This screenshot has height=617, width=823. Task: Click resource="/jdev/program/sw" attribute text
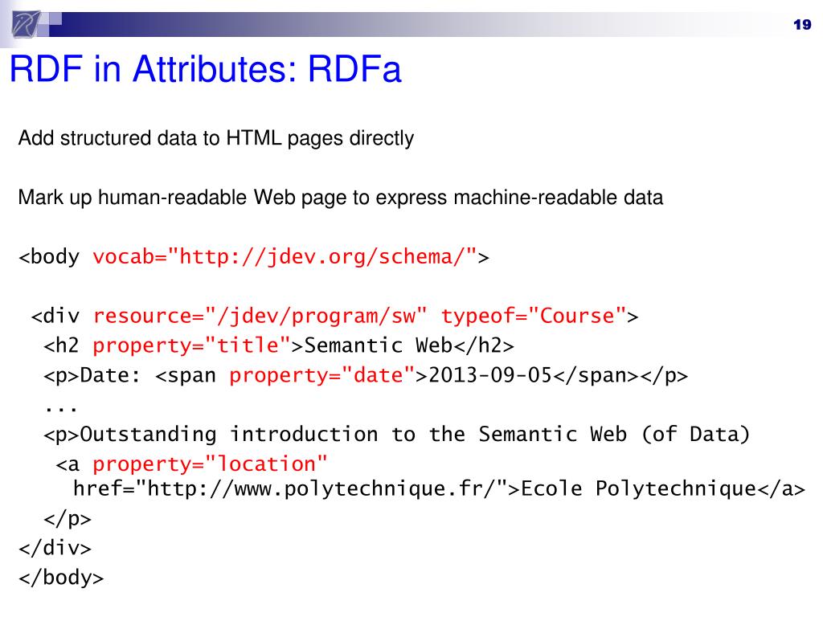[x=260, y=317]
